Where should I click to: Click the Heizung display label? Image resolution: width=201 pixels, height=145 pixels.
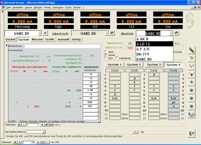(22, 27)
